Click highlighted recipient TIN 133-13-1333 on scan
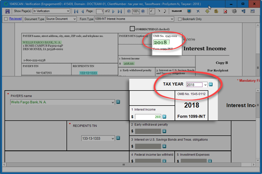The height and width of the screenshot is (174, 262). click(x=88, y=73)
